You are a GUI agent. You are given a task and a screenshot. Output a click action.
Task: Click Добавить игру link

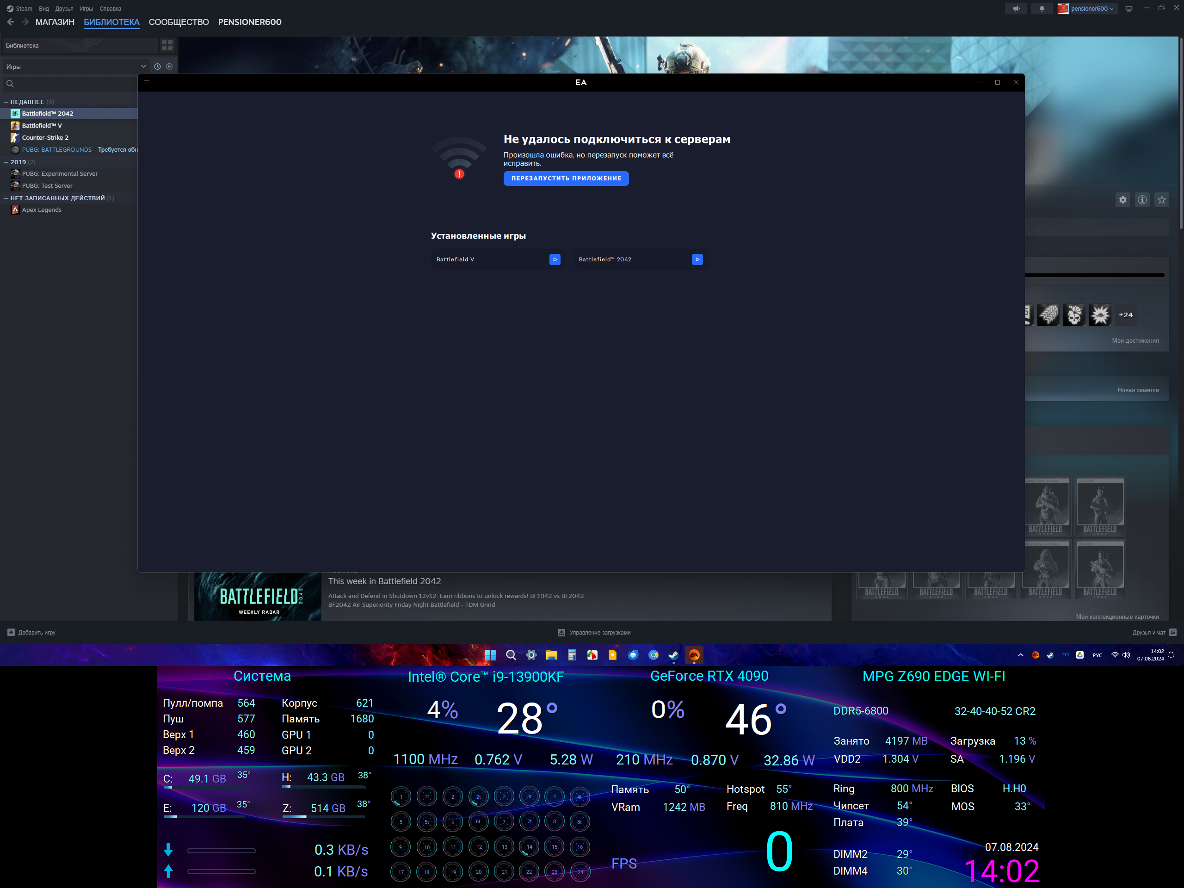(x=37, y=633)
